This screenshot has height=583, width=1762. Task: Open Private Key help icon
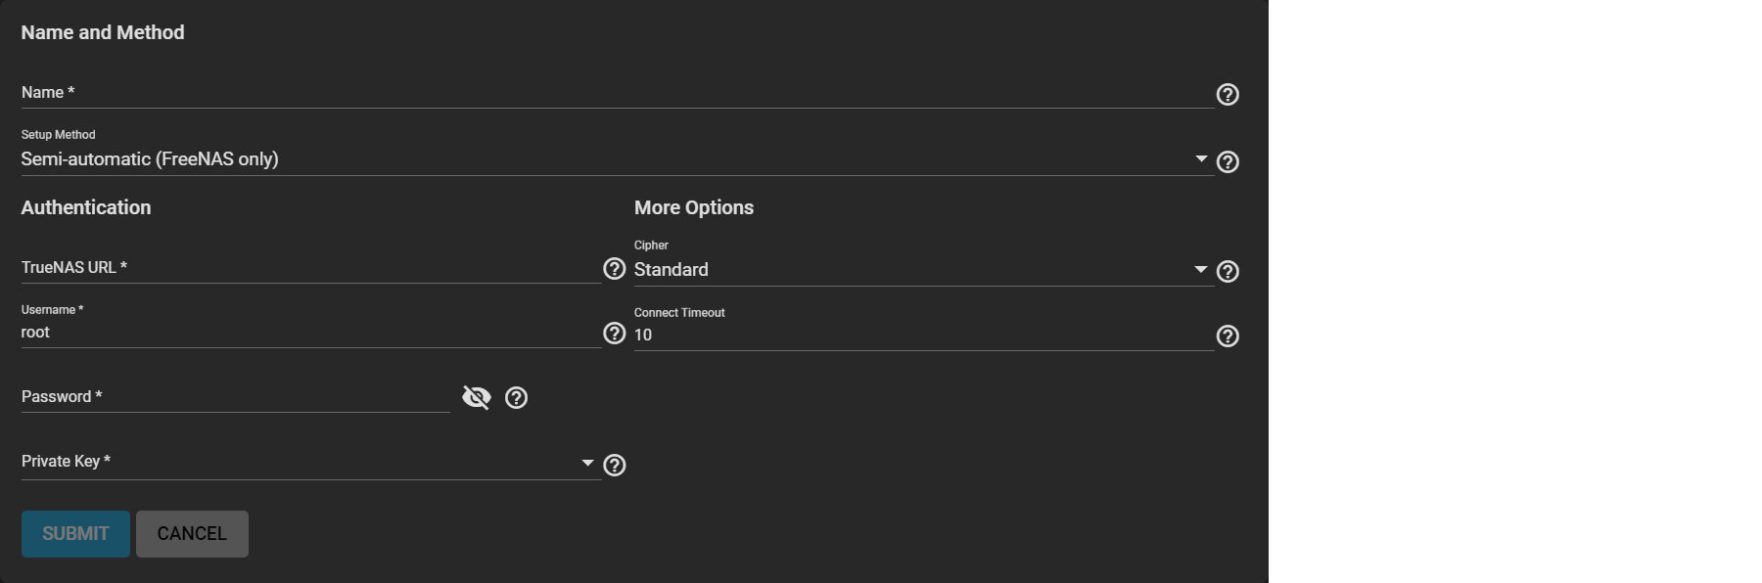point(614,465)
